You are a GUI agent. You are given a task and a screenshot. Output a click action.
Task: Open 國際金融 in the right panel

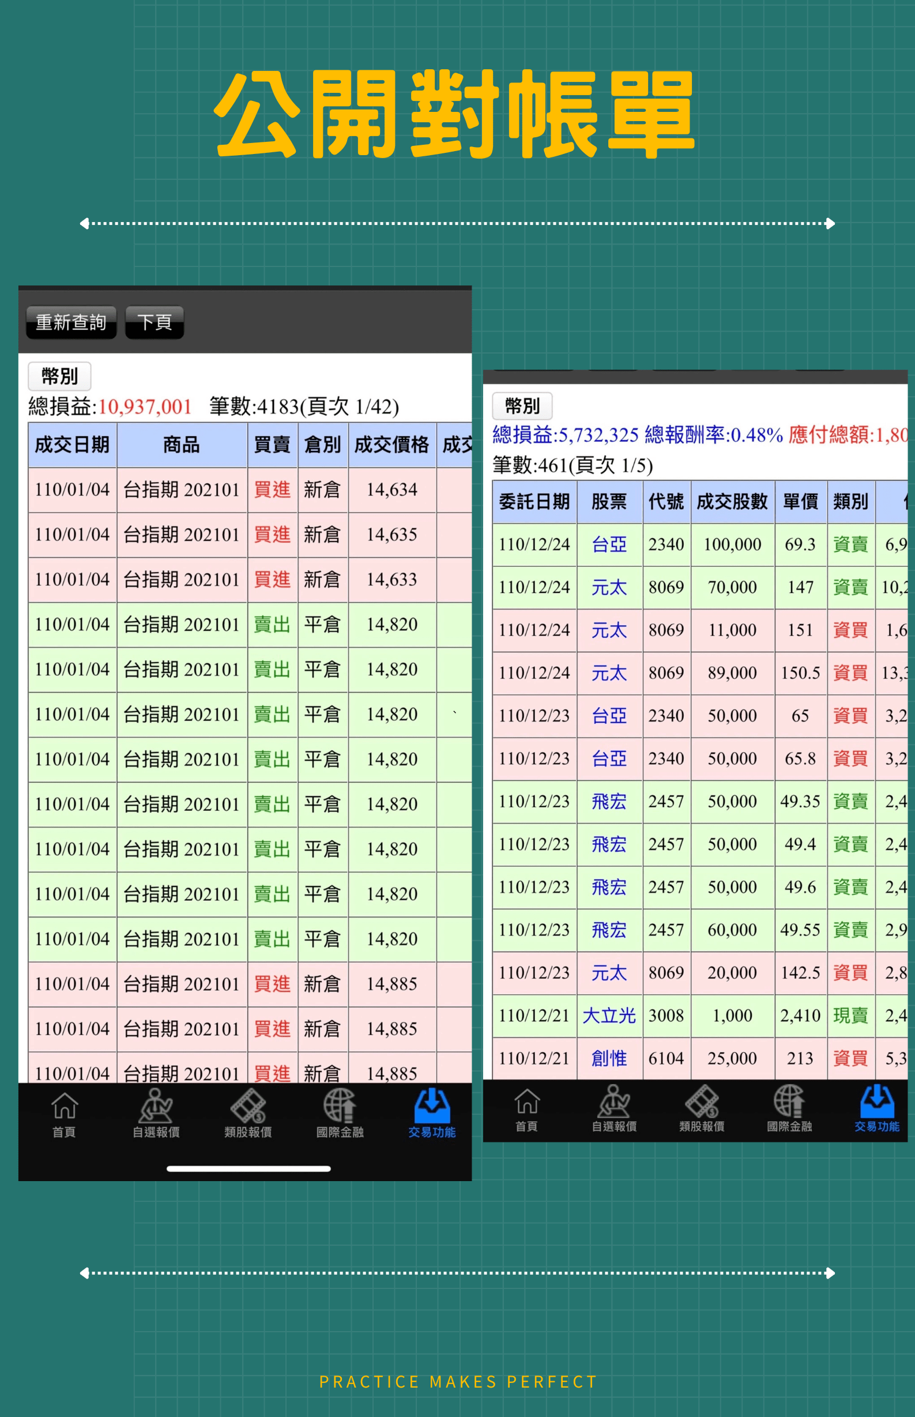(x=789, y=1108)
